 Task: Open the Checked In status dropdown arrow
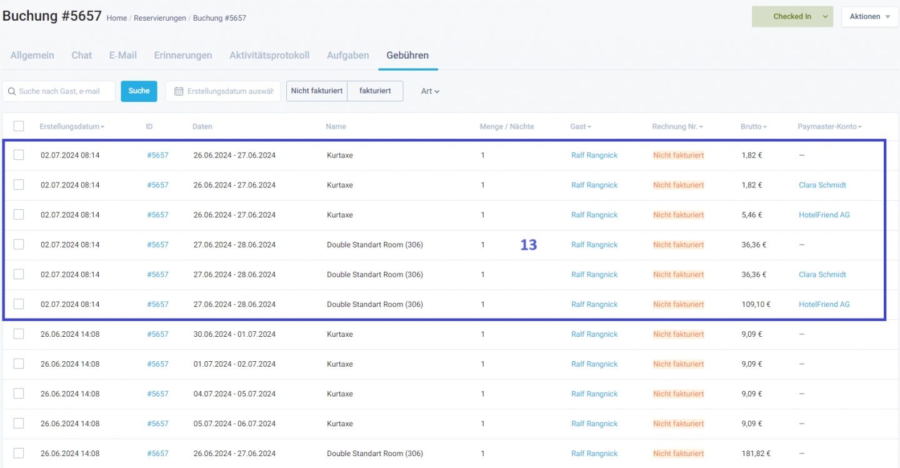point(826,17)
